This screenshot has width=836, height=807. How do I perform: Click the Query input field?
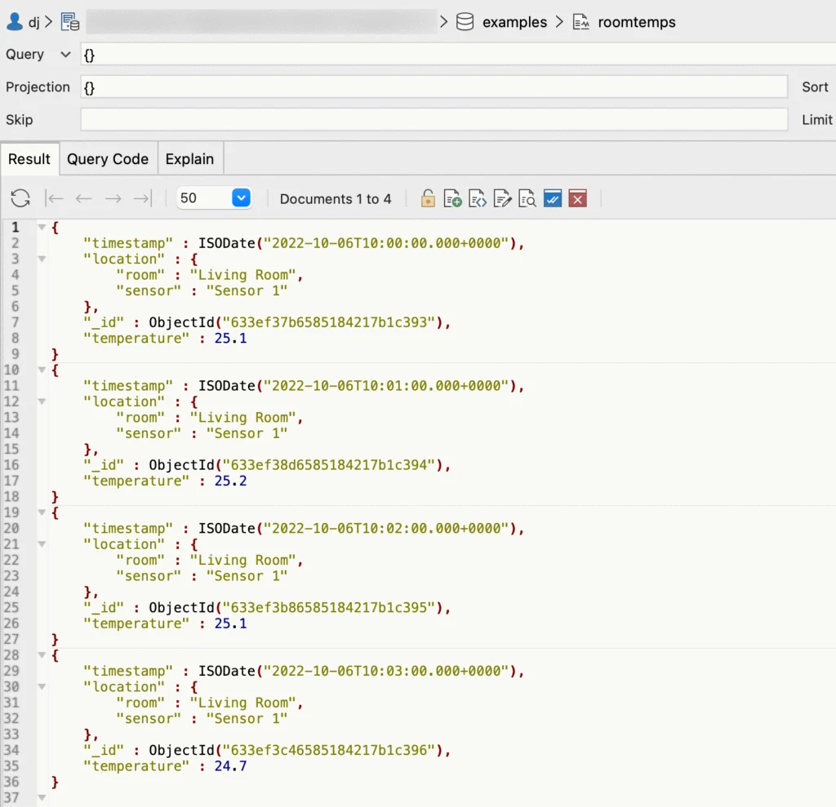click(458, 55)
